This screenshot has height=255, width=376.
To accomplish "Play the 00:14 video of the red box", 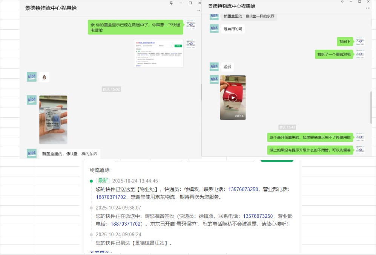I will tap(233, 98).
